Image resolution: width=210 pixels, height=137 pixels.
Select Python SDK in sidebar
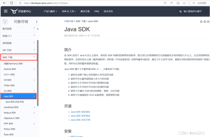click(10, 129)
